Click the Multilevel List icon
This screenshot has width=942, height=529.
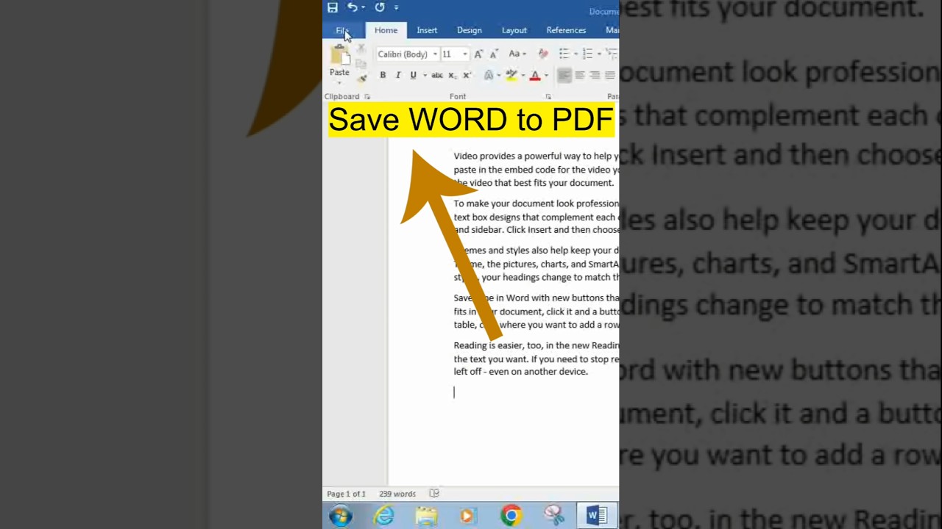tap(612, 54)
